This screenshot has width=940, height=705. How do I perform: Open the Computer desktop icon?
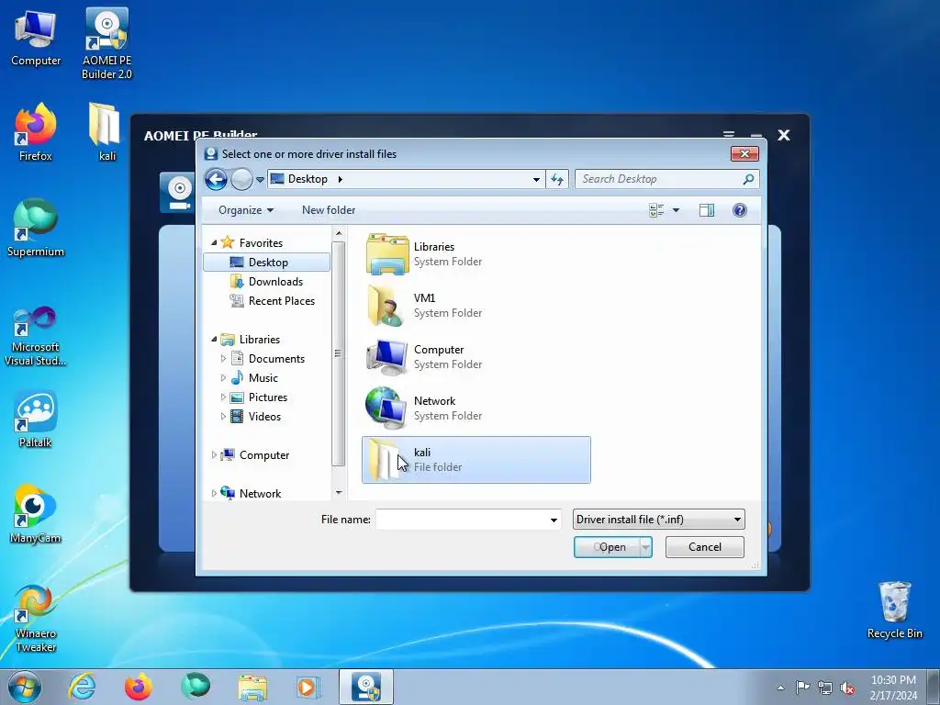[x=36, y=38]
